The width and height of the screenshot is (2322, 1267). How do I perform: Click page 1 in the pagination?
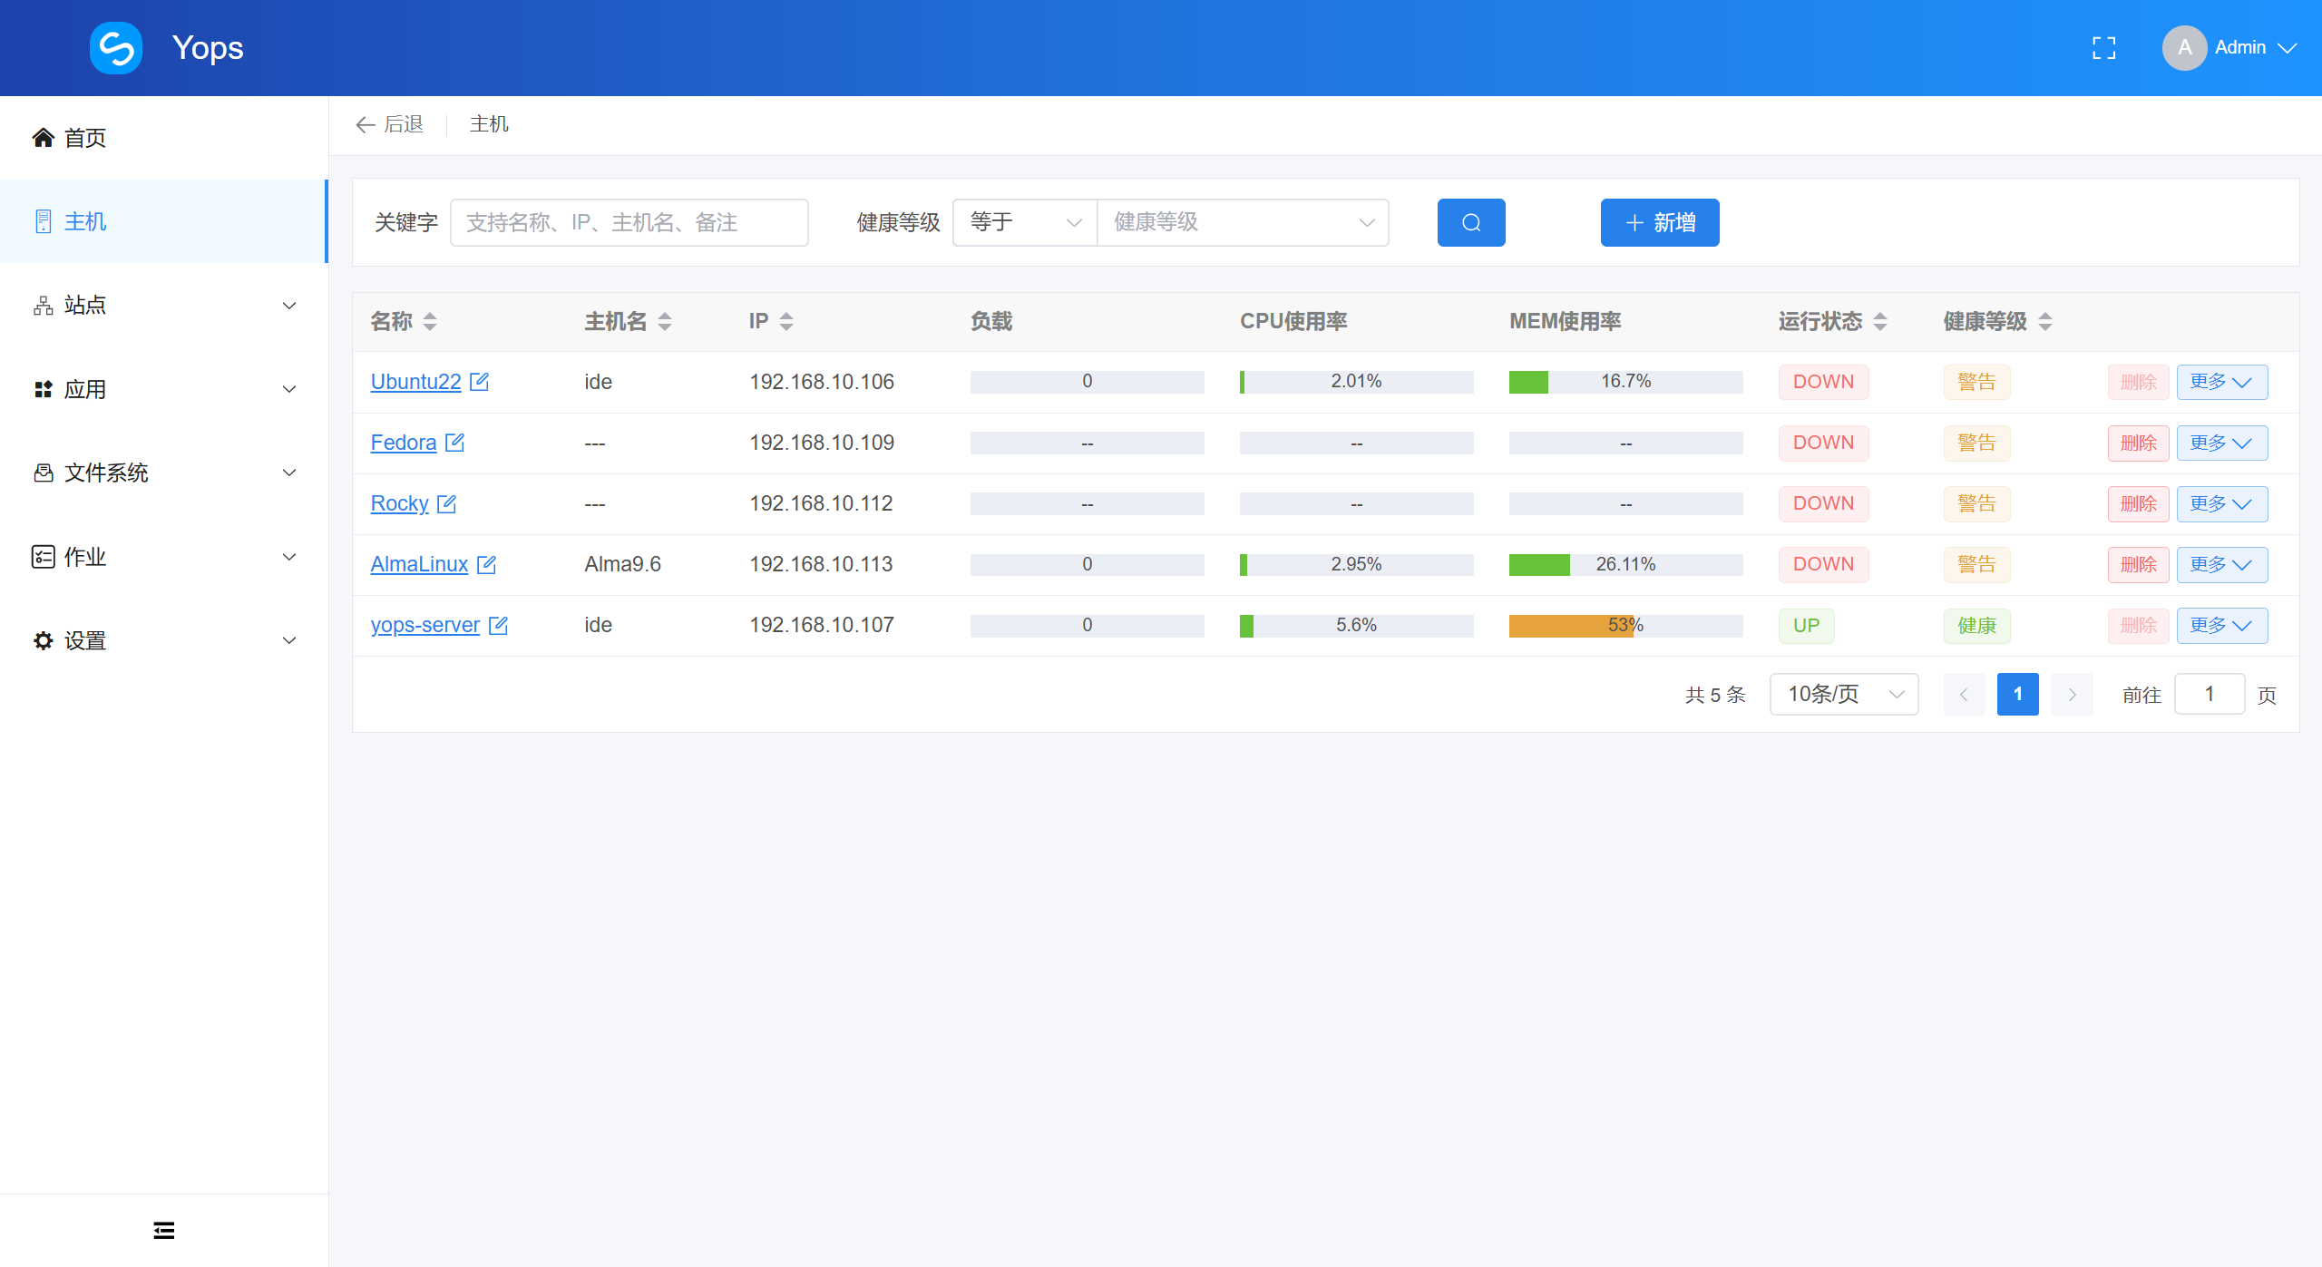pos(2017,694)
